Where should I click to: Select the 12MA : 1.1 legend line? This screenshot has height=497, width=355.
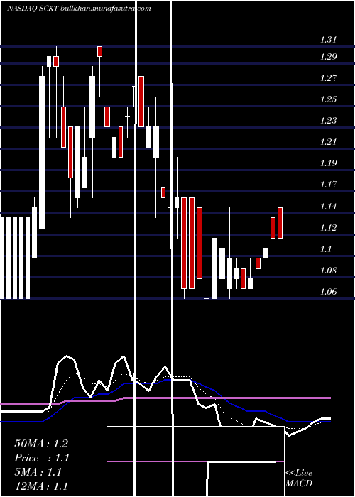point(41,486)
